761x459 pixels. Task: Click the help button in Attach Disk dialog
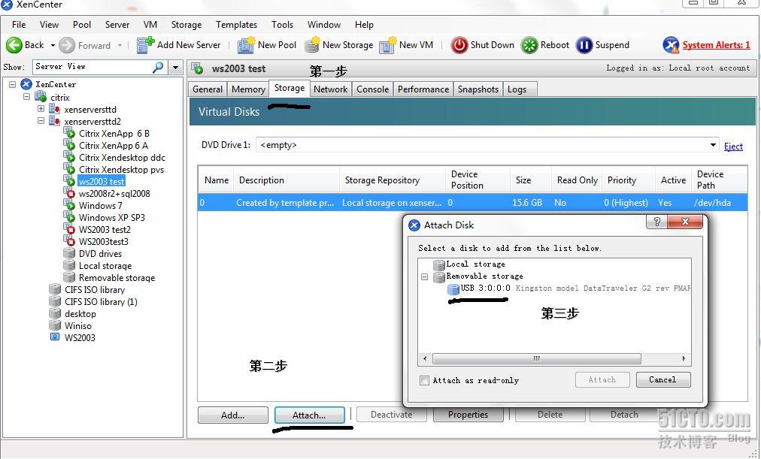click(x=656, y=222)
